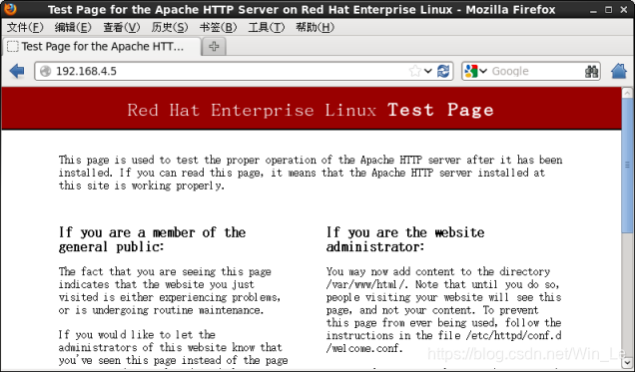Click the scrollbar up arrow
This screenshot has width=636, height=372.
627,93
